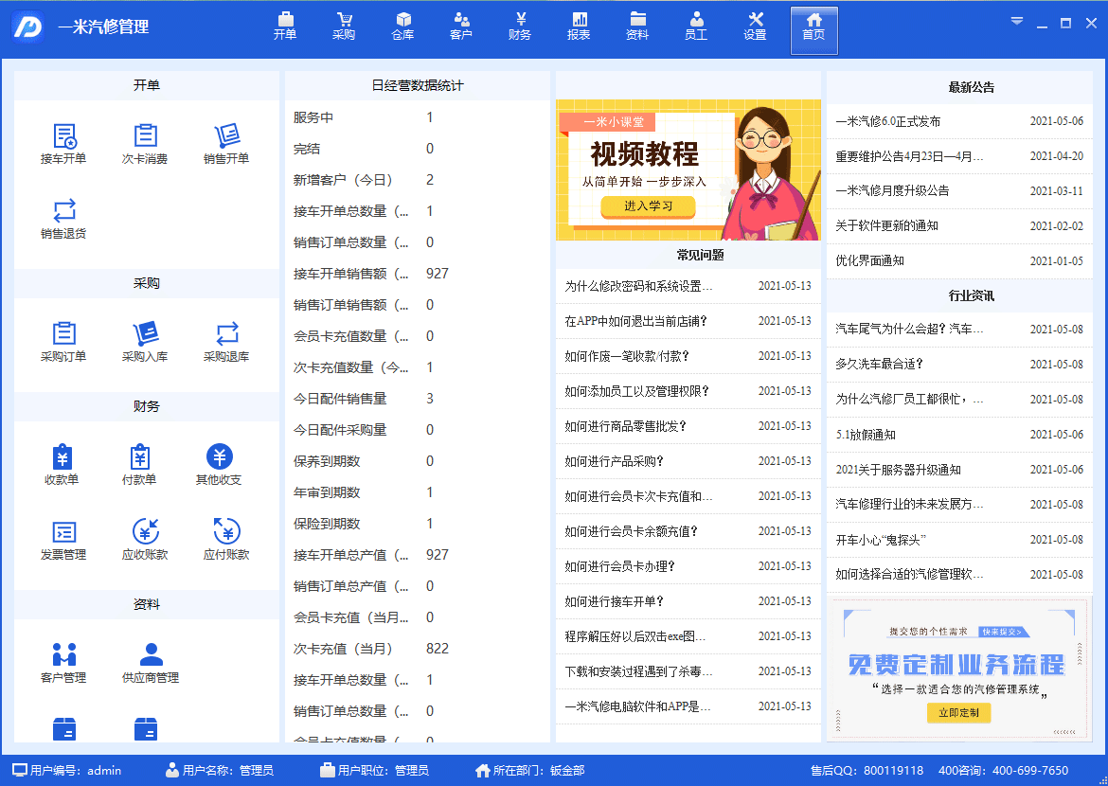
Task: Open the 财务 menu in top toolbar
Action: pyautogui.click(x=520, y=27)
